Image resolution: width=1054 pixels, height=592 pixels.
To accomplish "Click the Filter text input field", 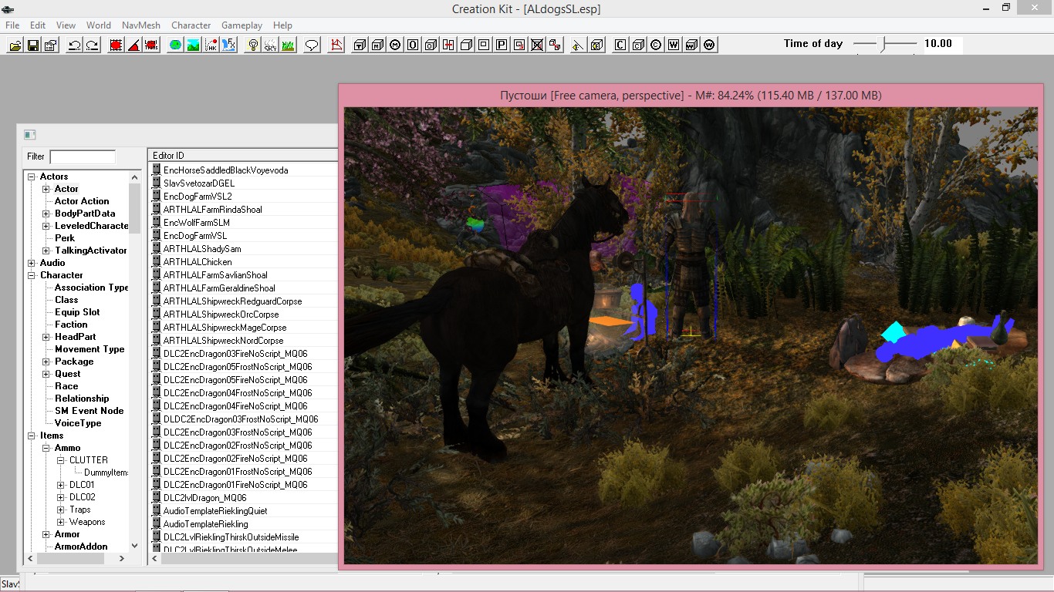I will [x=82, y=156].
